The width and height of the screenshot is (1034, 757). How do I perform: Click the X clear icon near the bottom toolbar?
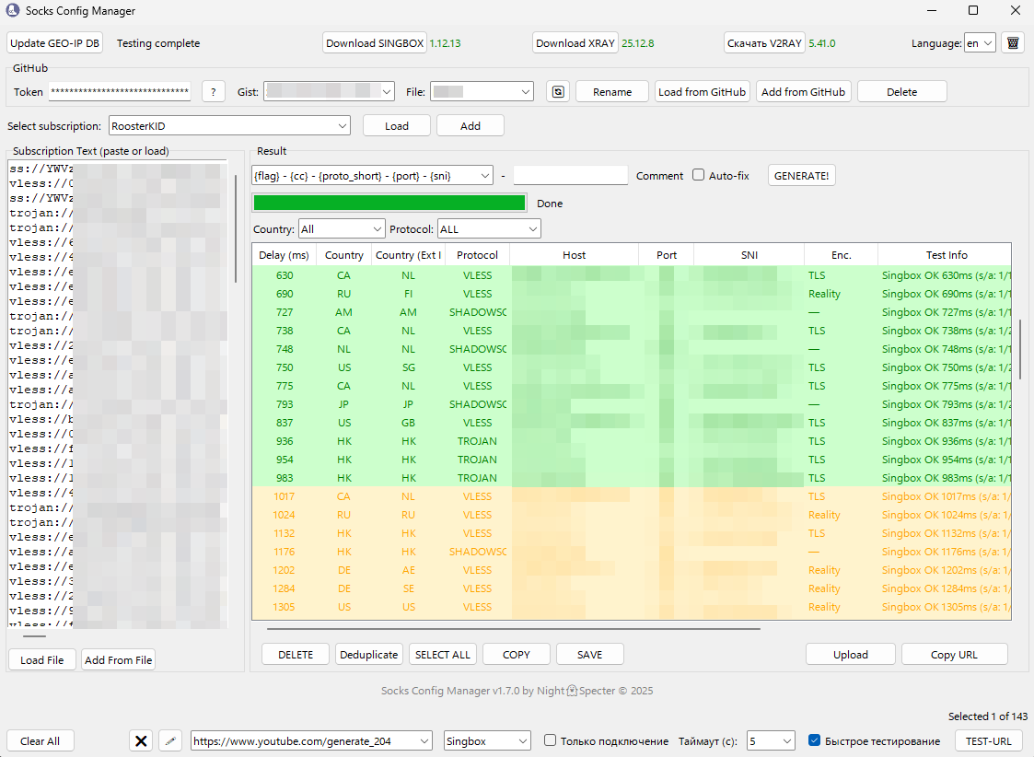tap(140, 740)
